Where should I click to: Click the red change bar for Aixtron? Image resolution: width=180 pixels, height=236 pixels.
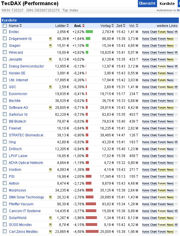[89, 183]
